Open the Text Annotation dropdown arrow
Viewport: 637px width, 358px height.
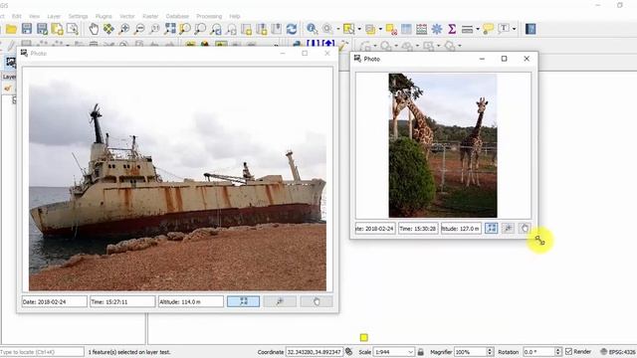coord(515,29)
